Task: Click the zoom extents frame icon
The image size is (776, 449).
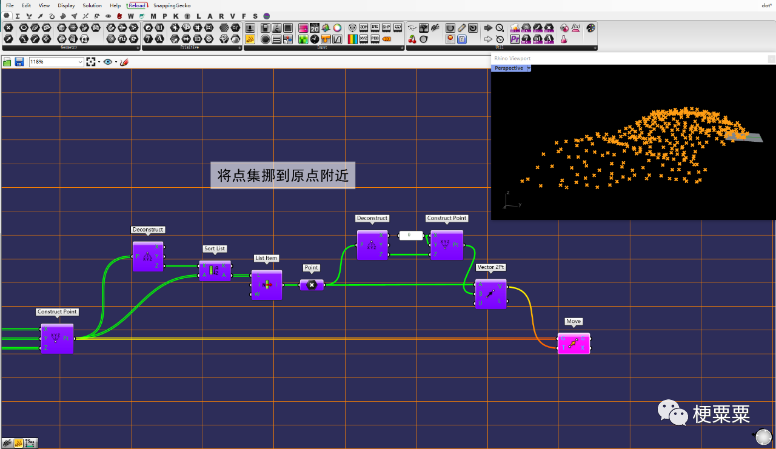Action: pyautogui.click(x=92, y=62)
